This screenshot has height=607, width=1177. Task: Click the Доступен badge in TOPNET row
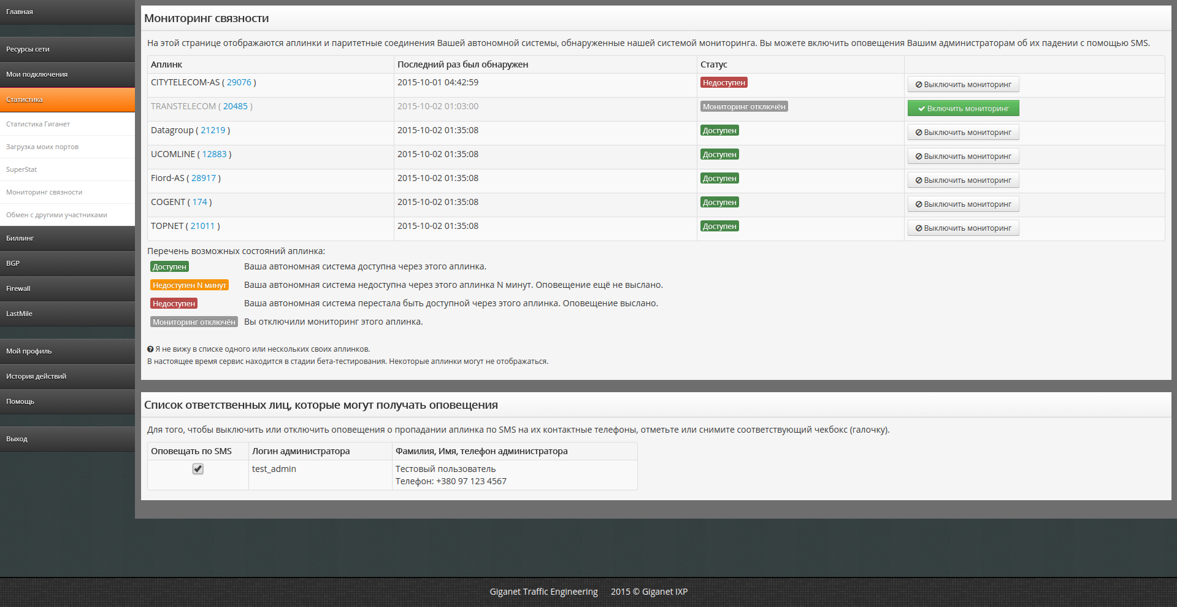coord(719,226)
